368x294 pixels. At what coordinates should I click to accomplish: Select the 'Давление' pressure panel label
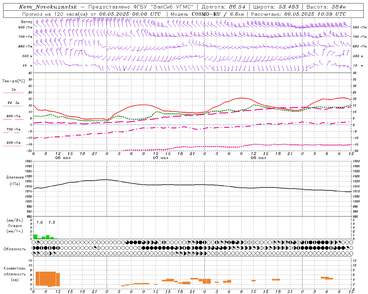pyautogui.click(x=15, y=177)
